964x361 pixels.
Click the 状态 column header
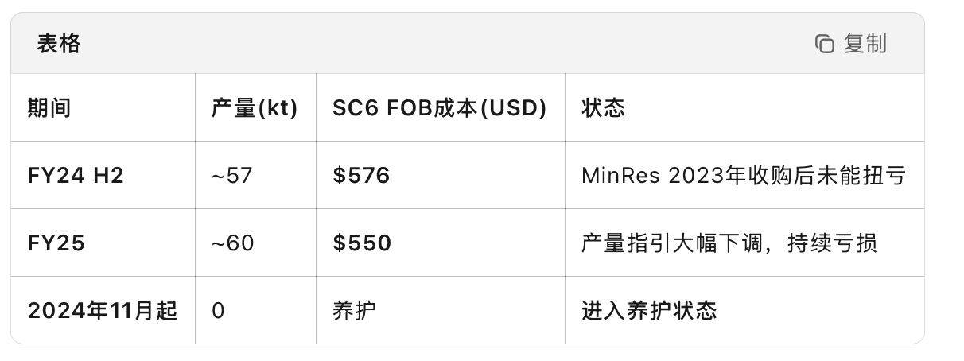coord(603,108)
